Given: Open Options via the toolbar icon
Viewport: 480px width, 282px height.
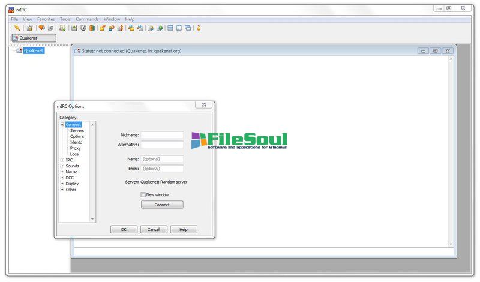Looking at the screenshot, I should (29, 28).
